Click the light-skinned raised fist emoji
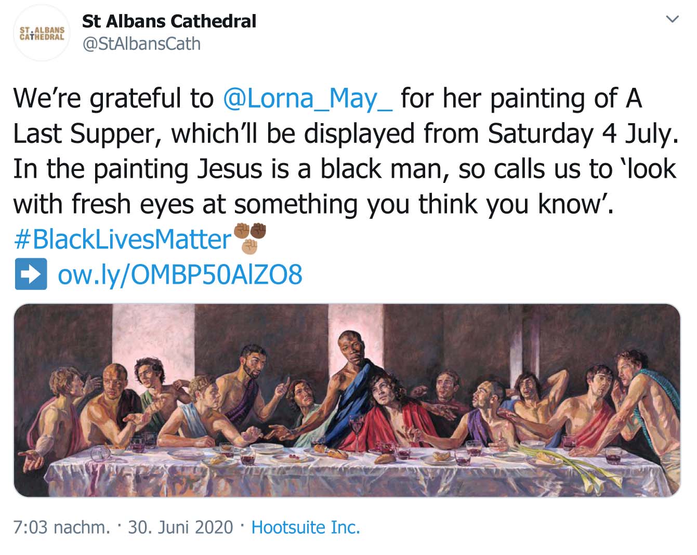 coord(251,246)
